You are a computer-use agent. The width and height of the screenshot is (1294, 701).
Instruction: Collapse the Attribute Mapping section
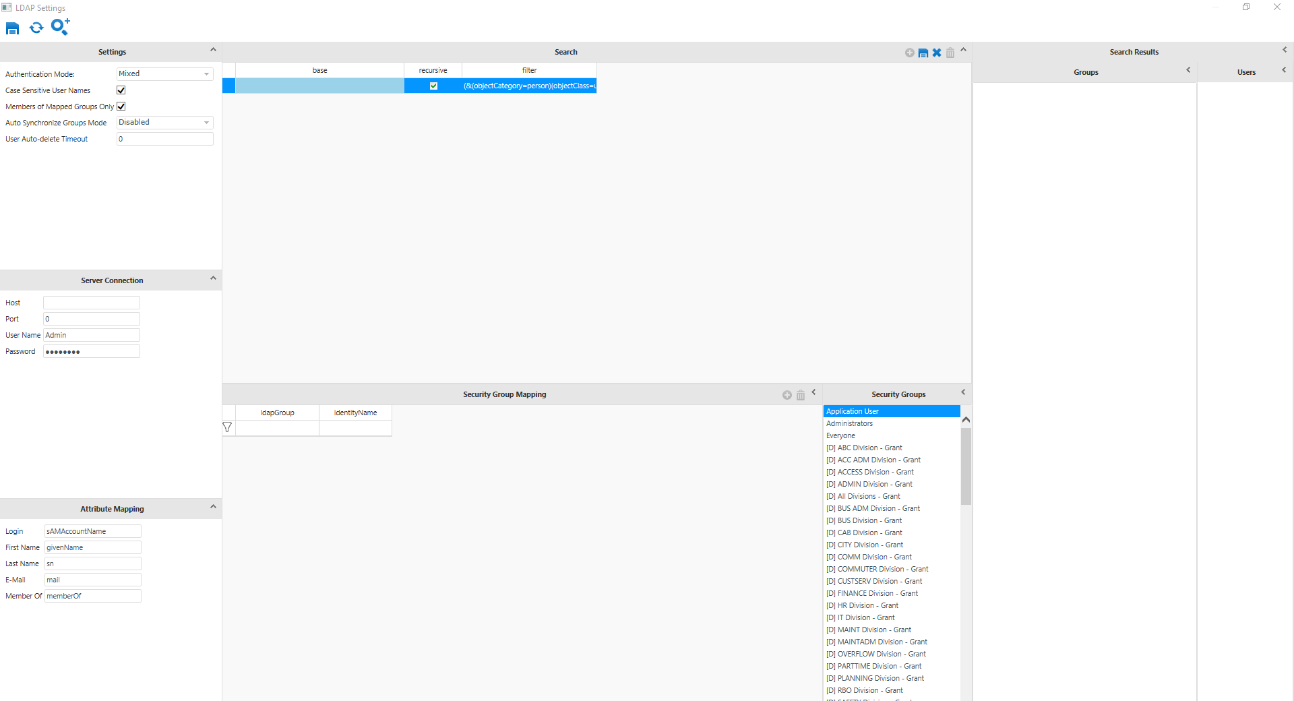tap(214, 508)
